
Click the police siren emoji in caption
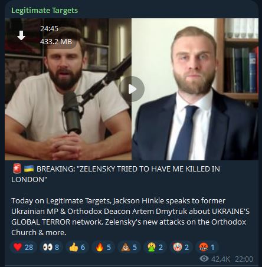click(17, 169)
